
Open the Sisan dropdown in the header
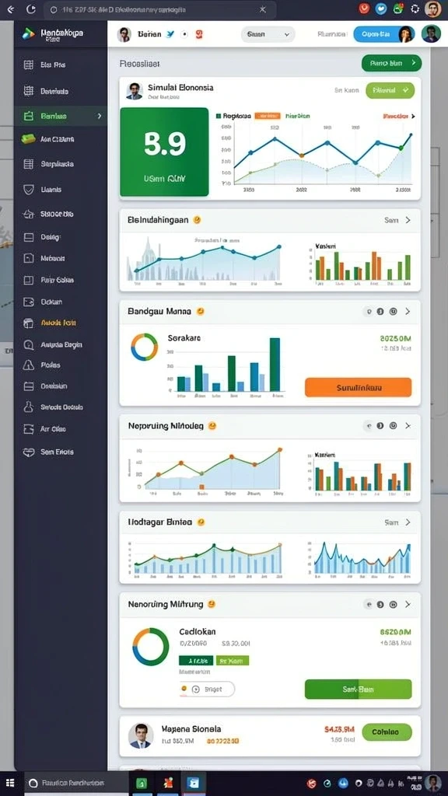[x=268, y=34]
